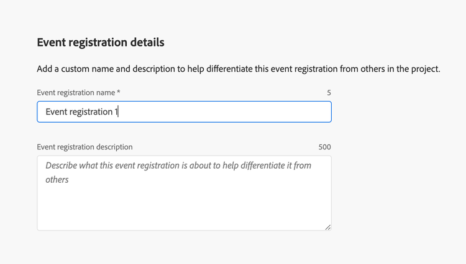Click the "Event registration description" field label
The image size is (466, 264).
click(85, 147)
